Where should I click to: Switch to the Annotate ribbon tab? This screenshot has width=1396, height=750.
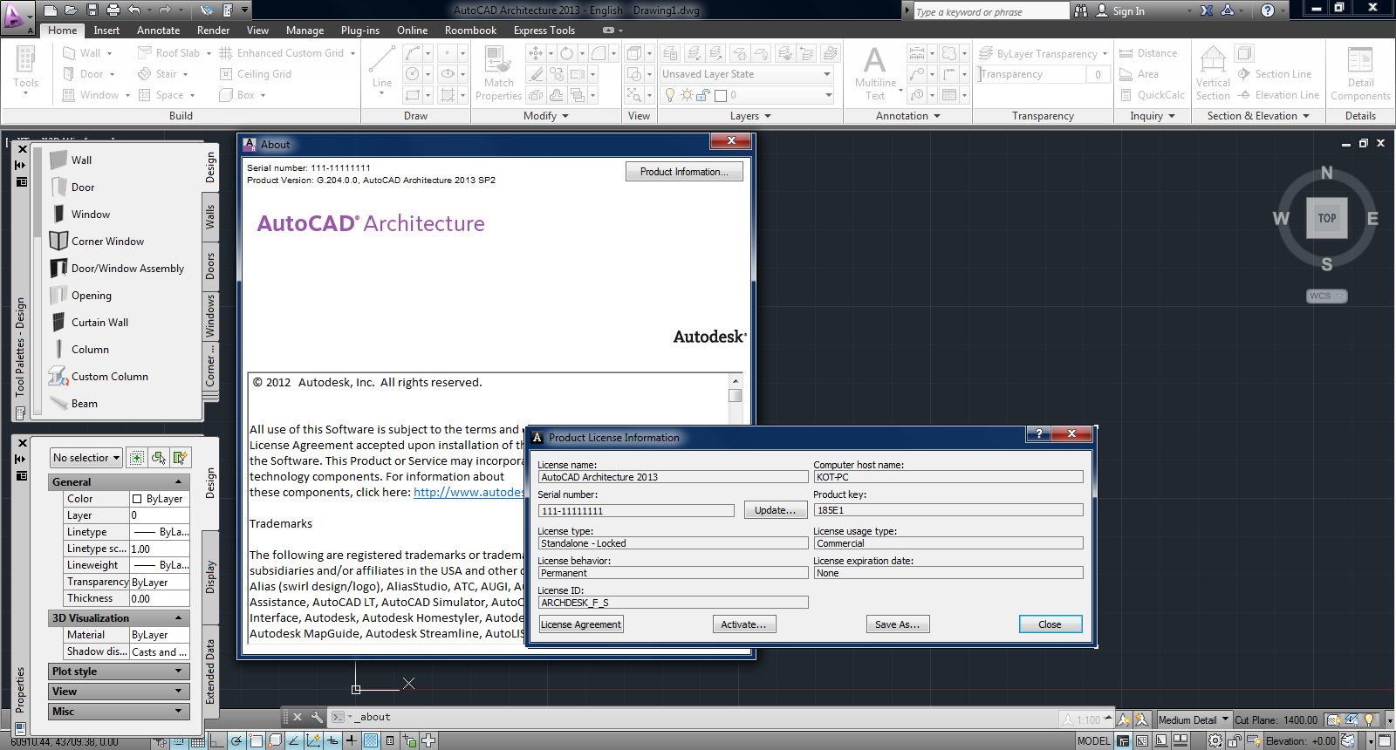tap(158, 31)
